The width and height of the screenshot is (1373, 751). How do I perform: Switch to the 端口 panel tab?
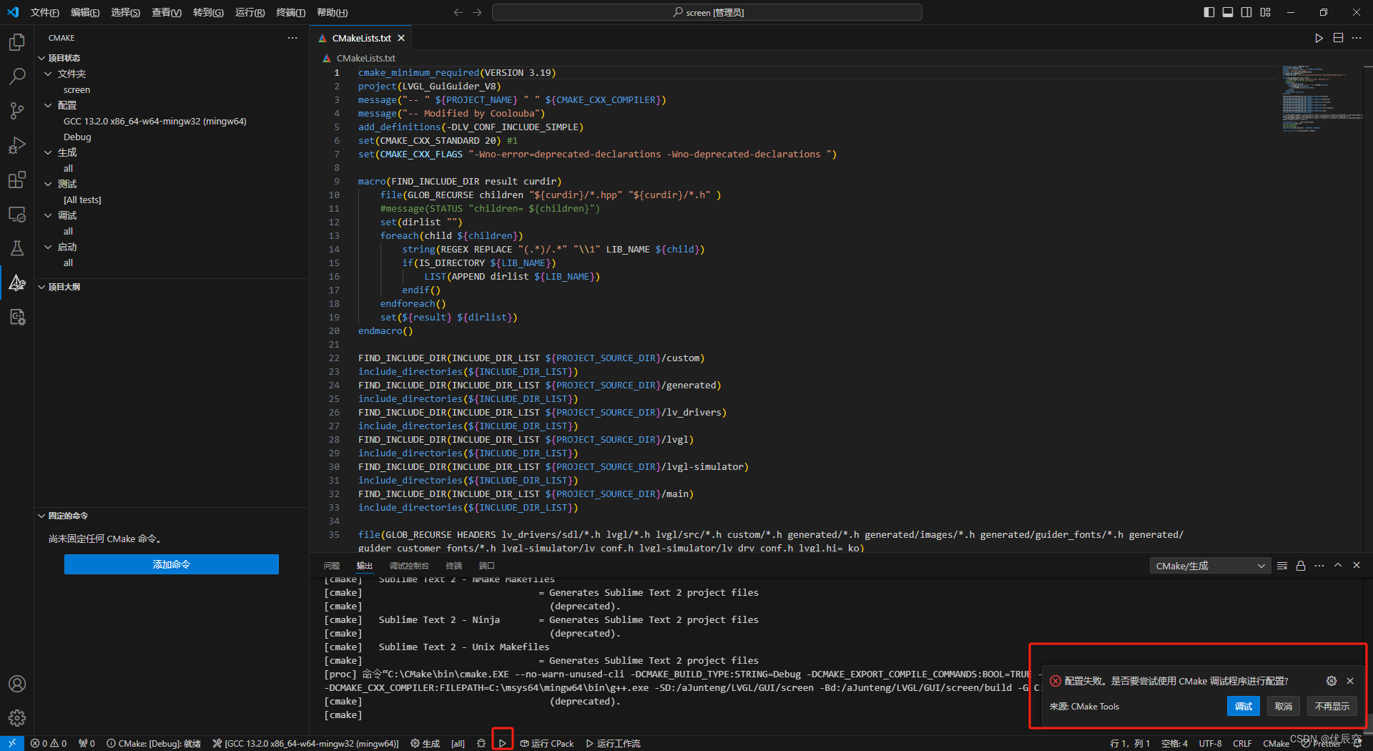point(487,566)
